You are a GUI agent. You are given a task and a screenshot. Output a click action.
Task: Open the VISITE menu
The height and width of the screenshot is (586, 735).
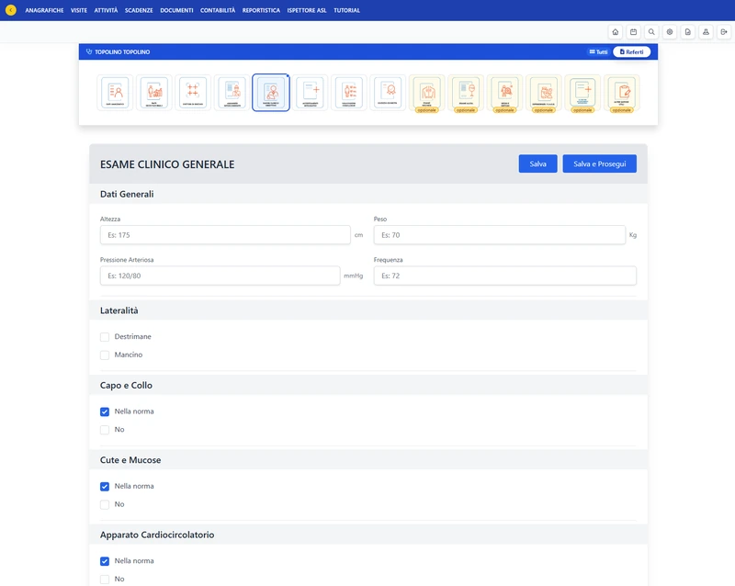[x=79, y=10]
